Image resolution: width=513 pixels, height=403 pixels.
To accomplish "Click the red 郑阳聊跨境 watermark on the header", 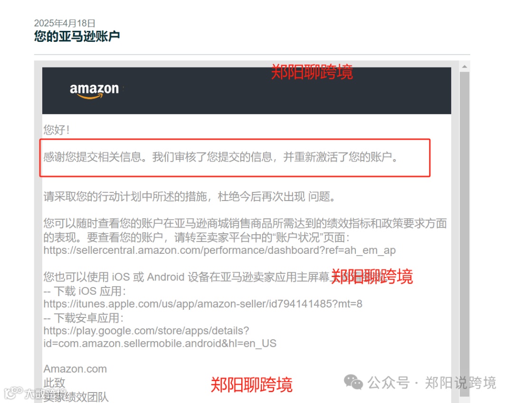I will [312, 72].
